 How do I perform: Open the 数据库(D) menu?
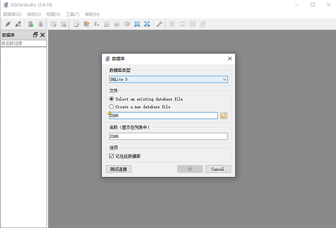pos(12,14)
